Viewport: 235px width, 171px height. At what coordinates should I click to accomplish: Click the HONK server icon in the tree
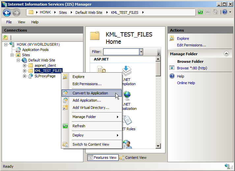[x=12, y=44]
